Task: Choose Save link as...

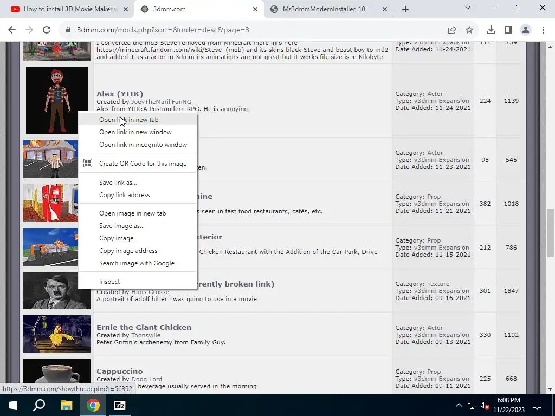Action: pyautogui.click(x=138, y=183)
